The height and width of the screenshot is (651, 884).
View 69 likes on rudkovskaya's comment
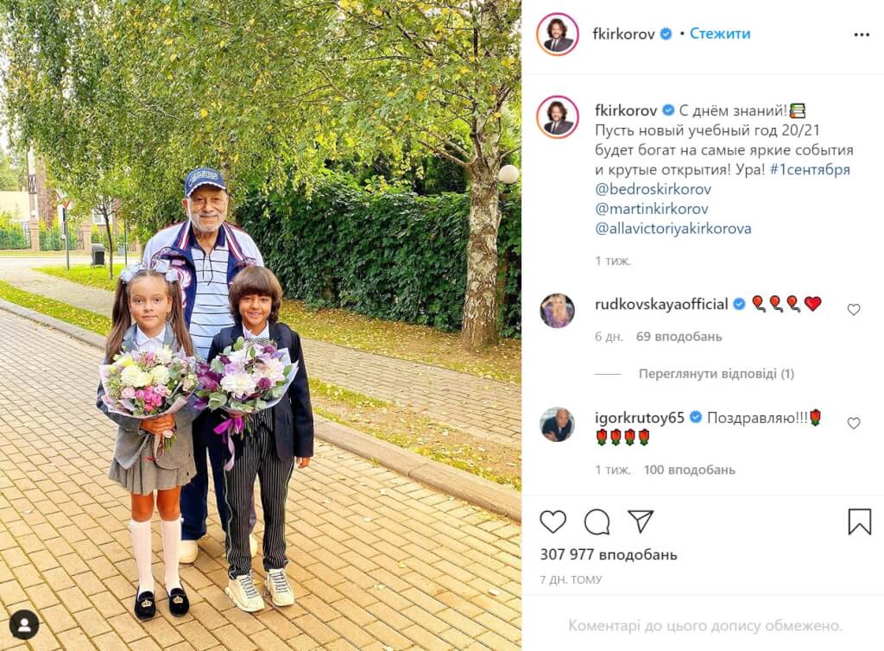[679, 337]
